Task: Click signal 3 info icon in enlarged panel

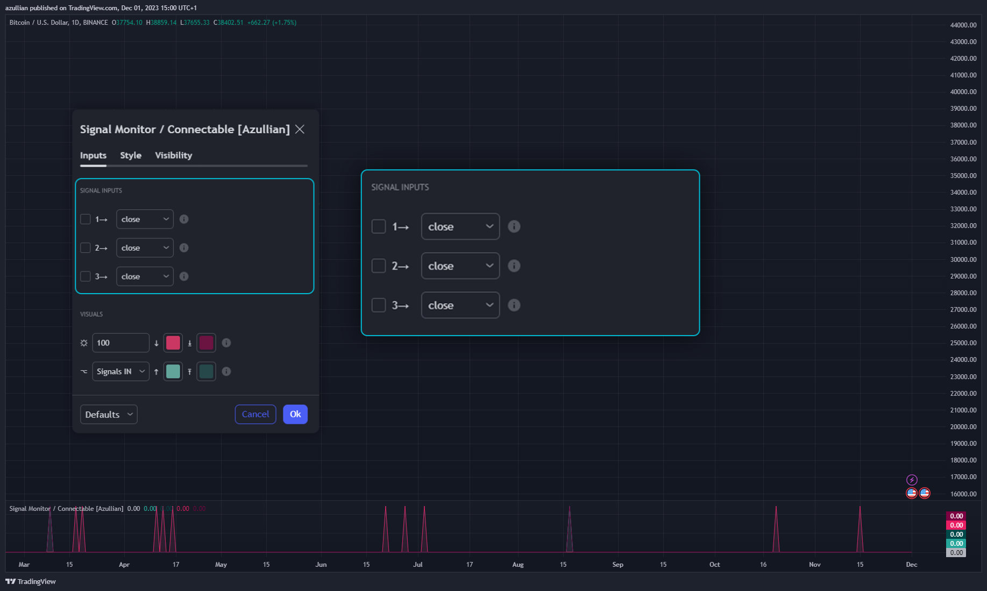Action: click(514, 305)
